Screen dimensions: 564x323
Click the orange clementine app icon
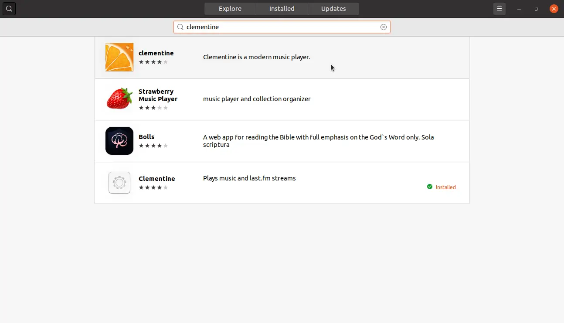[x=119, y=57]
